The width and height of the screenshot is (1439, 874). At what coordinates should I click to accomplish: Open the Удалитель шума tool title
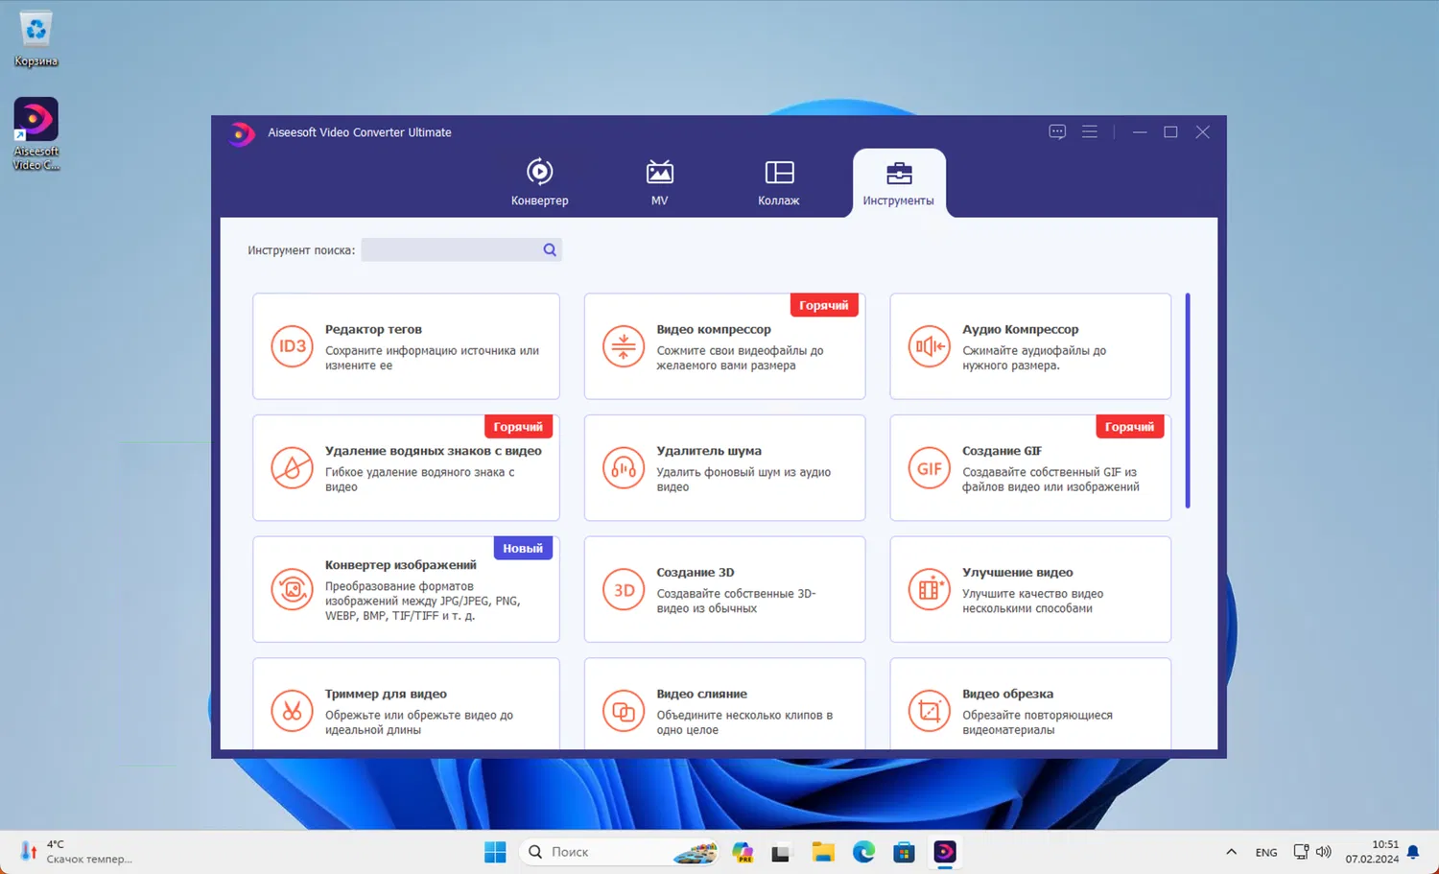(709, 451)
